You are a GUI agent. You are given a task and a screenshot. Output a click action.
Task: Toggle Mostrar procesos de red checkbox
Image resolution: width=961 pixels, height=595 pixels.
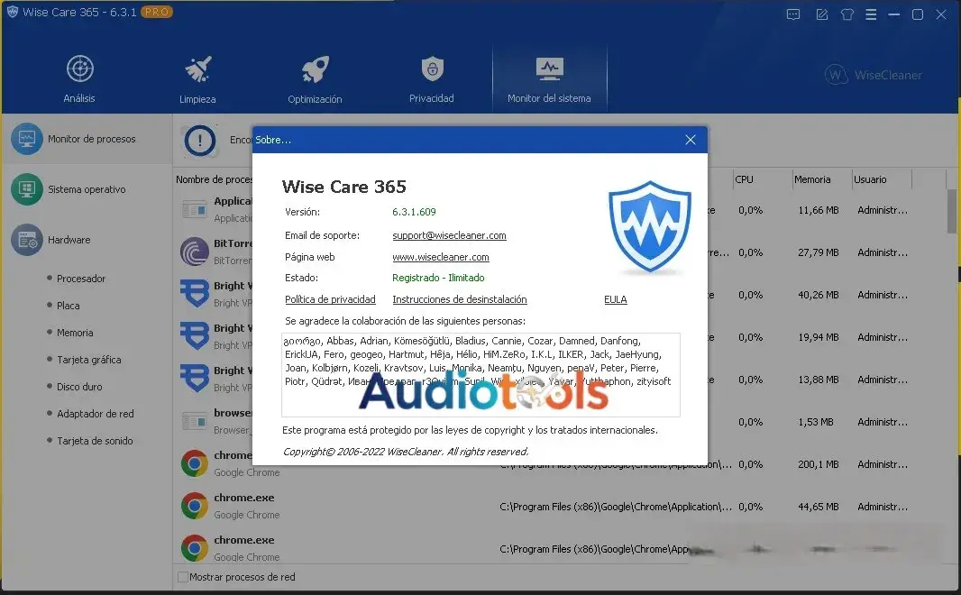(x=183, y=577)
